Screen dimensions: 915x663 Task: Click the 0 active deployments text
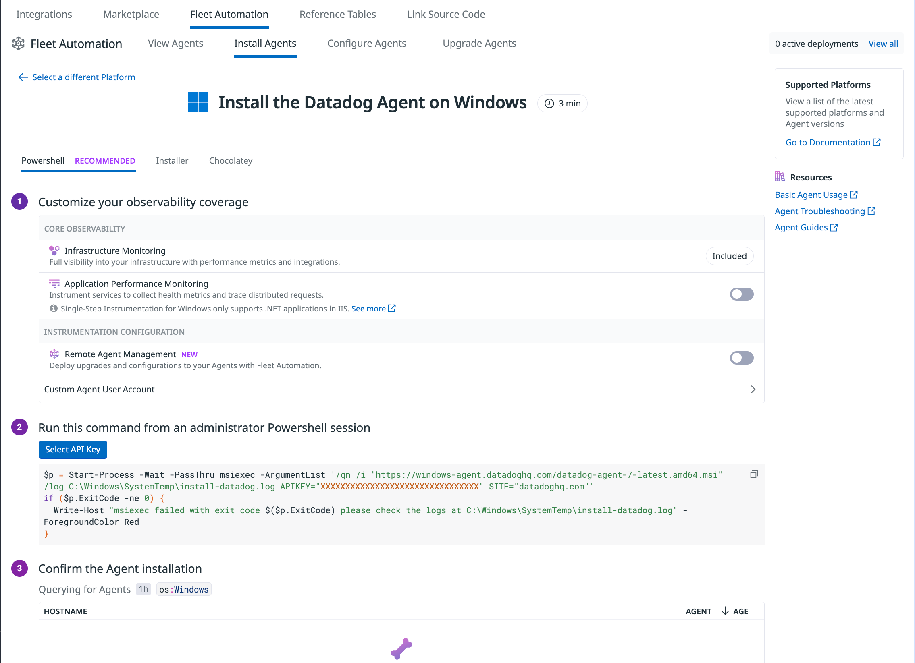pos(816,44)
